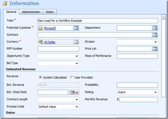Open the Notes tab
Screen dimensions: 168x119
pyautogui.click(x=50, y=12)
